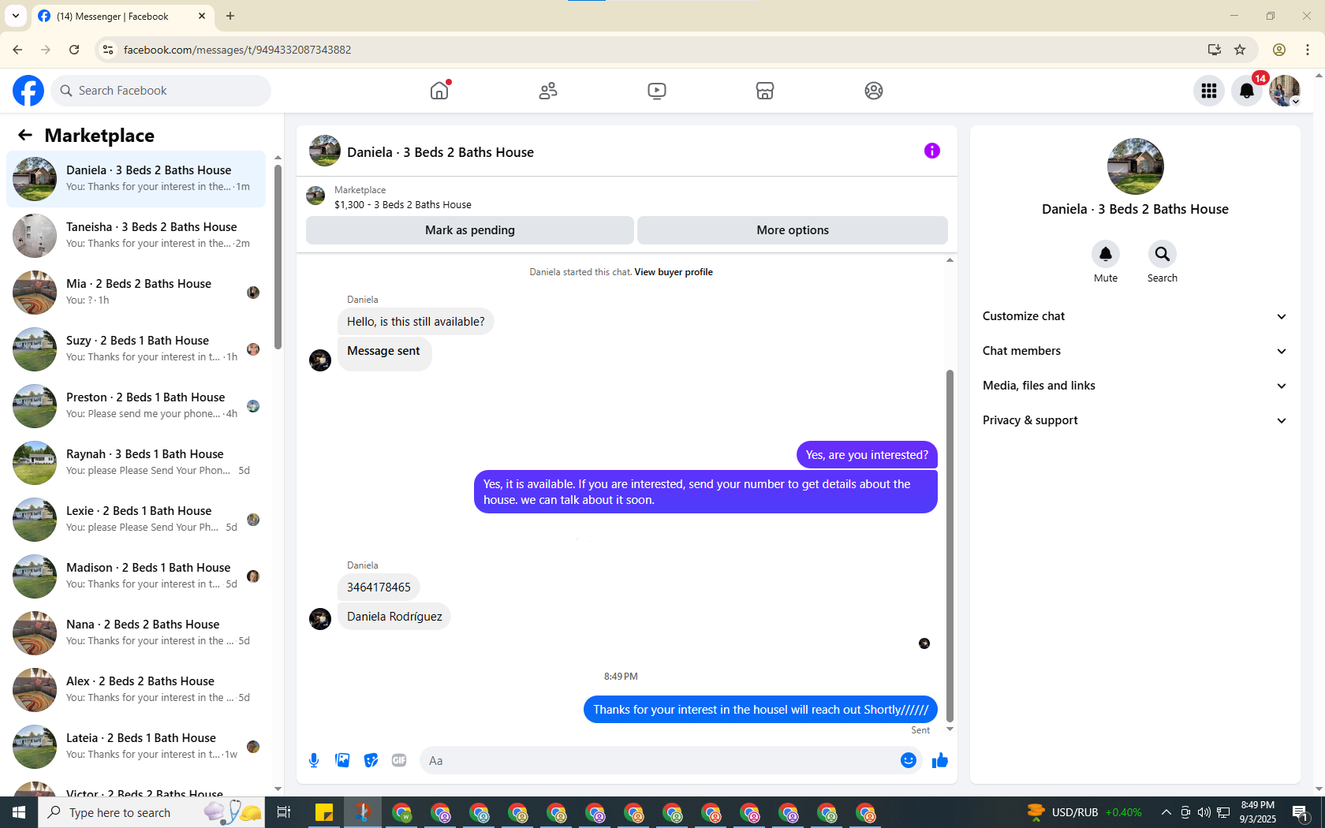Open Raynah 3 Beds 1 Bath House chat

136,463
